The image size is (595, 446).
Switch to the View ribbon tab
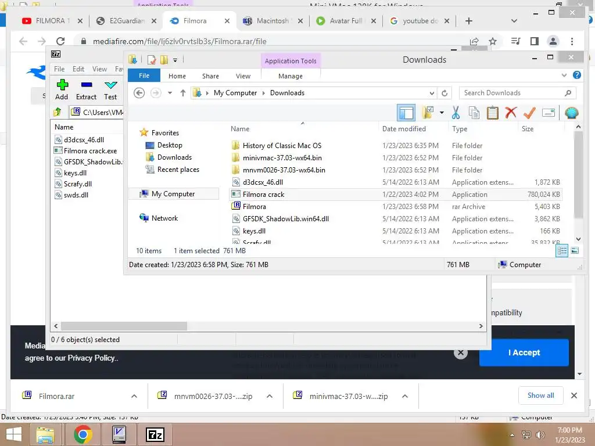[243, 76]
